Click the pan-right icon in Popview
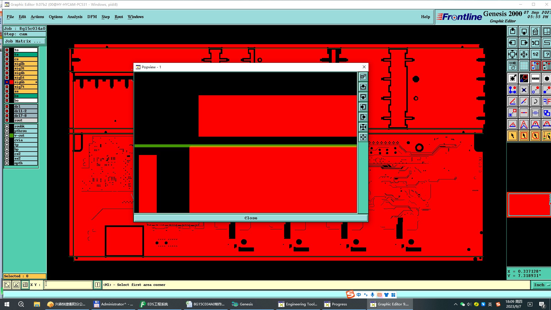The height and width of the screenshot is (310, 551). click(x=363, y=117)
